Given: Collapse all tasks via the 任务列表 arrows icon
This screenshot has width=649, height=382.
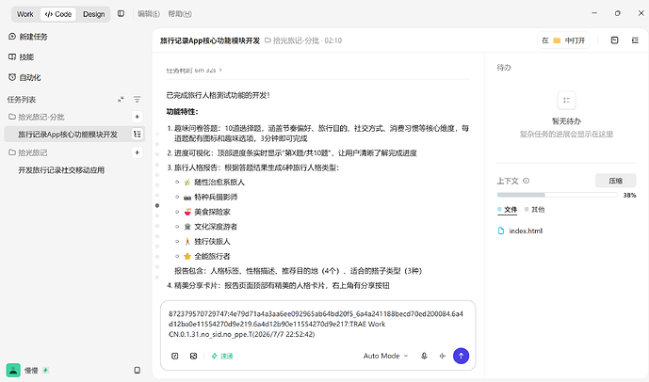Looking at the screenshot, I should click(121, 99).
